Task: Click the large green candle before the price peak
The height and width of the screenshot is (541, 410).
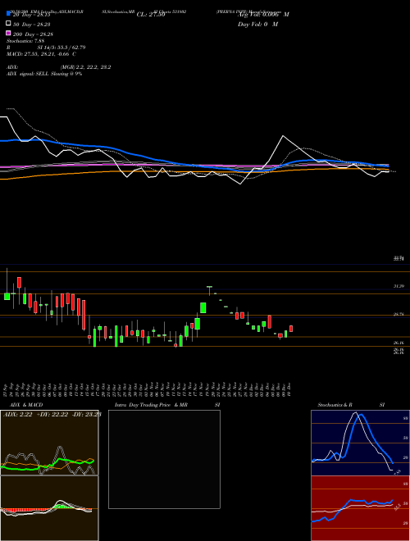Action: [203, 307]
